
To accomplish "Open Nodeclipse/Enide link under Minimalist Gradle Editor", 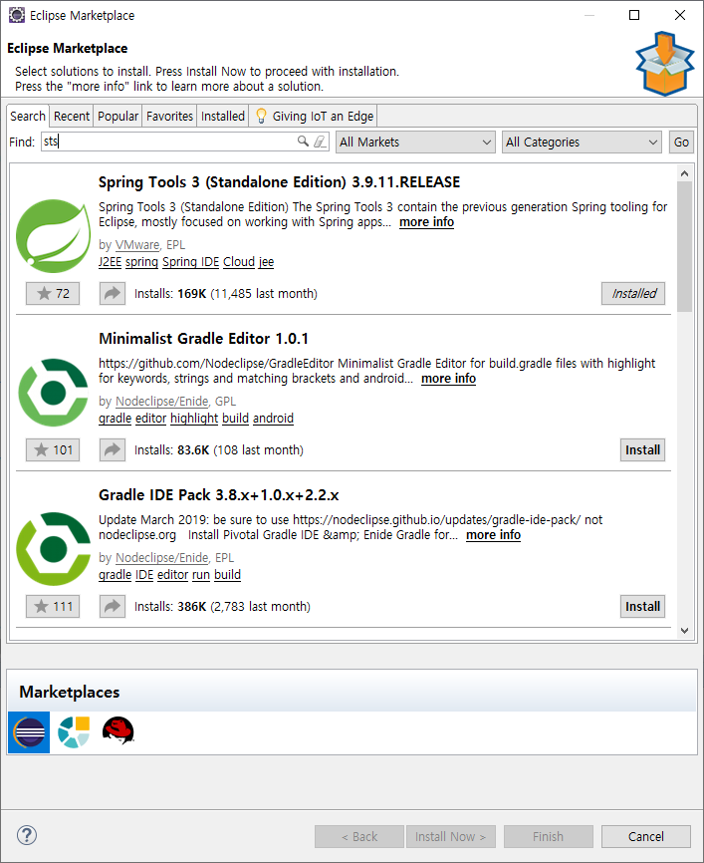I will click(x=161, y=402).
